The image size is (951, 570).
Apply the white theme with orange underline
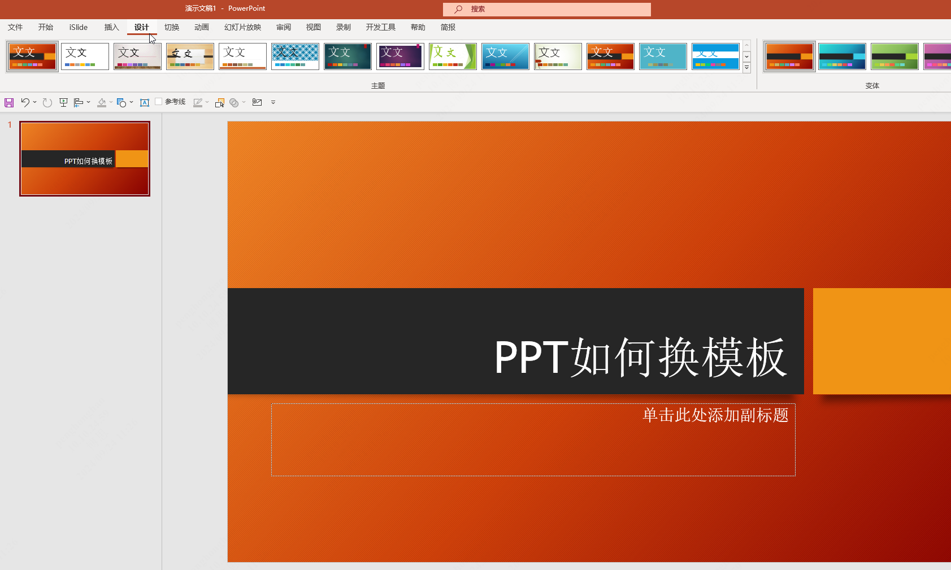242,56
